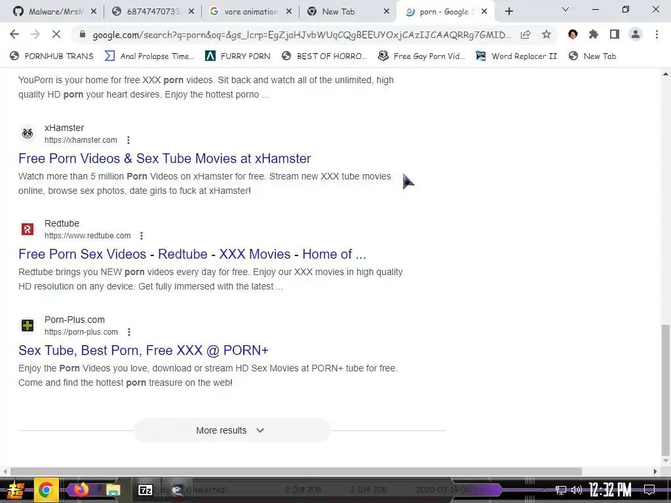Open more options for Porn-Plus.com result
Viewport: 671px width, 503px height.
point(129,332)
